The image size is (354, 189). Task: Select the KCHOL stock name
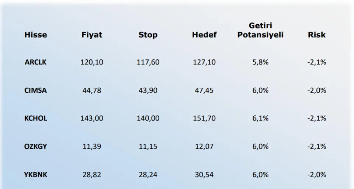click(x=35, y=118)
